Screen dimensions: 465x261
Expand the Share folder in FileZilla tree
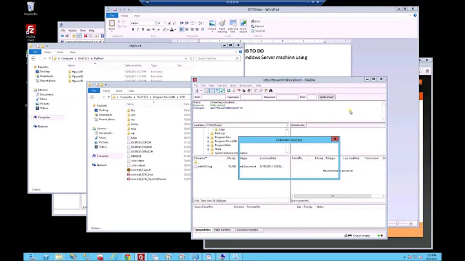click(208, 149)
